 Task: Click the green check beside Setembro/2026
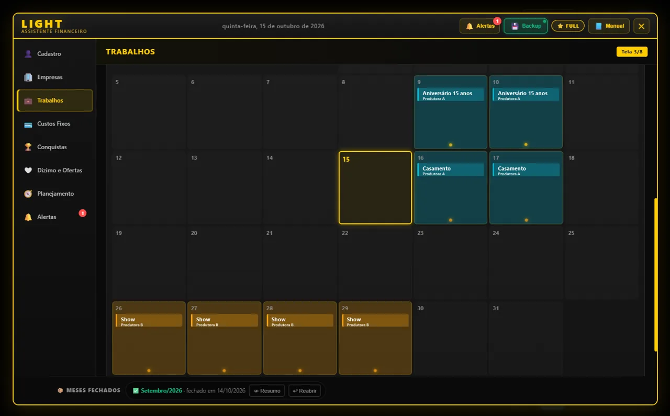tap(136, 390)
